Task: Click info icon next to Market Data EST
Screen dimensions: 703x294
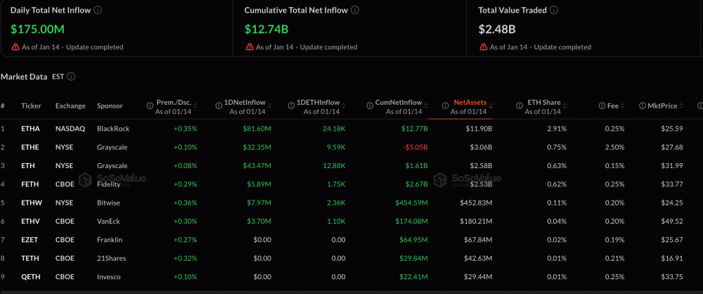Action: coord(72,77)
